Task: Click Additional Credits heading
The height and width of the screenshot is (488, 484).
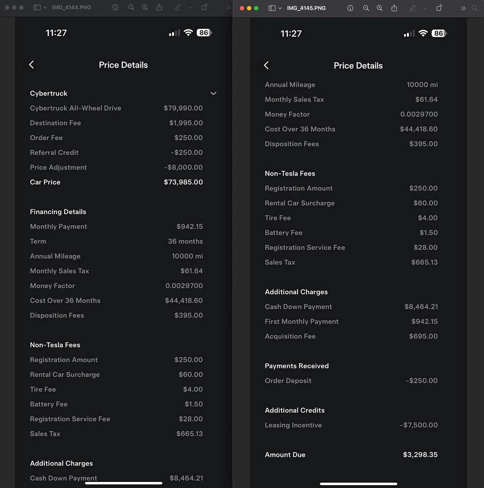Action: point(295,410)
